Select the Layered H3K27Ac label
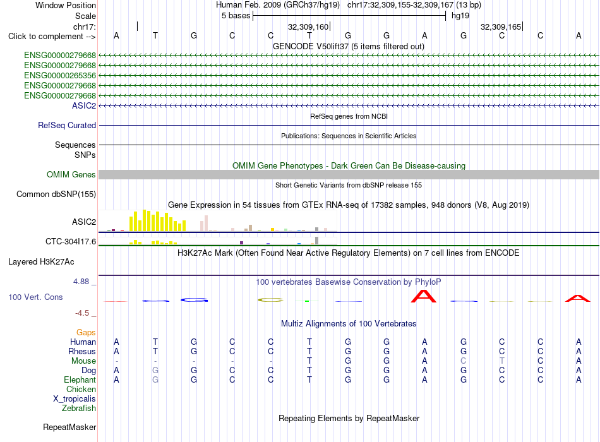Viewport: 600px width, 442px height. point(41,262)
